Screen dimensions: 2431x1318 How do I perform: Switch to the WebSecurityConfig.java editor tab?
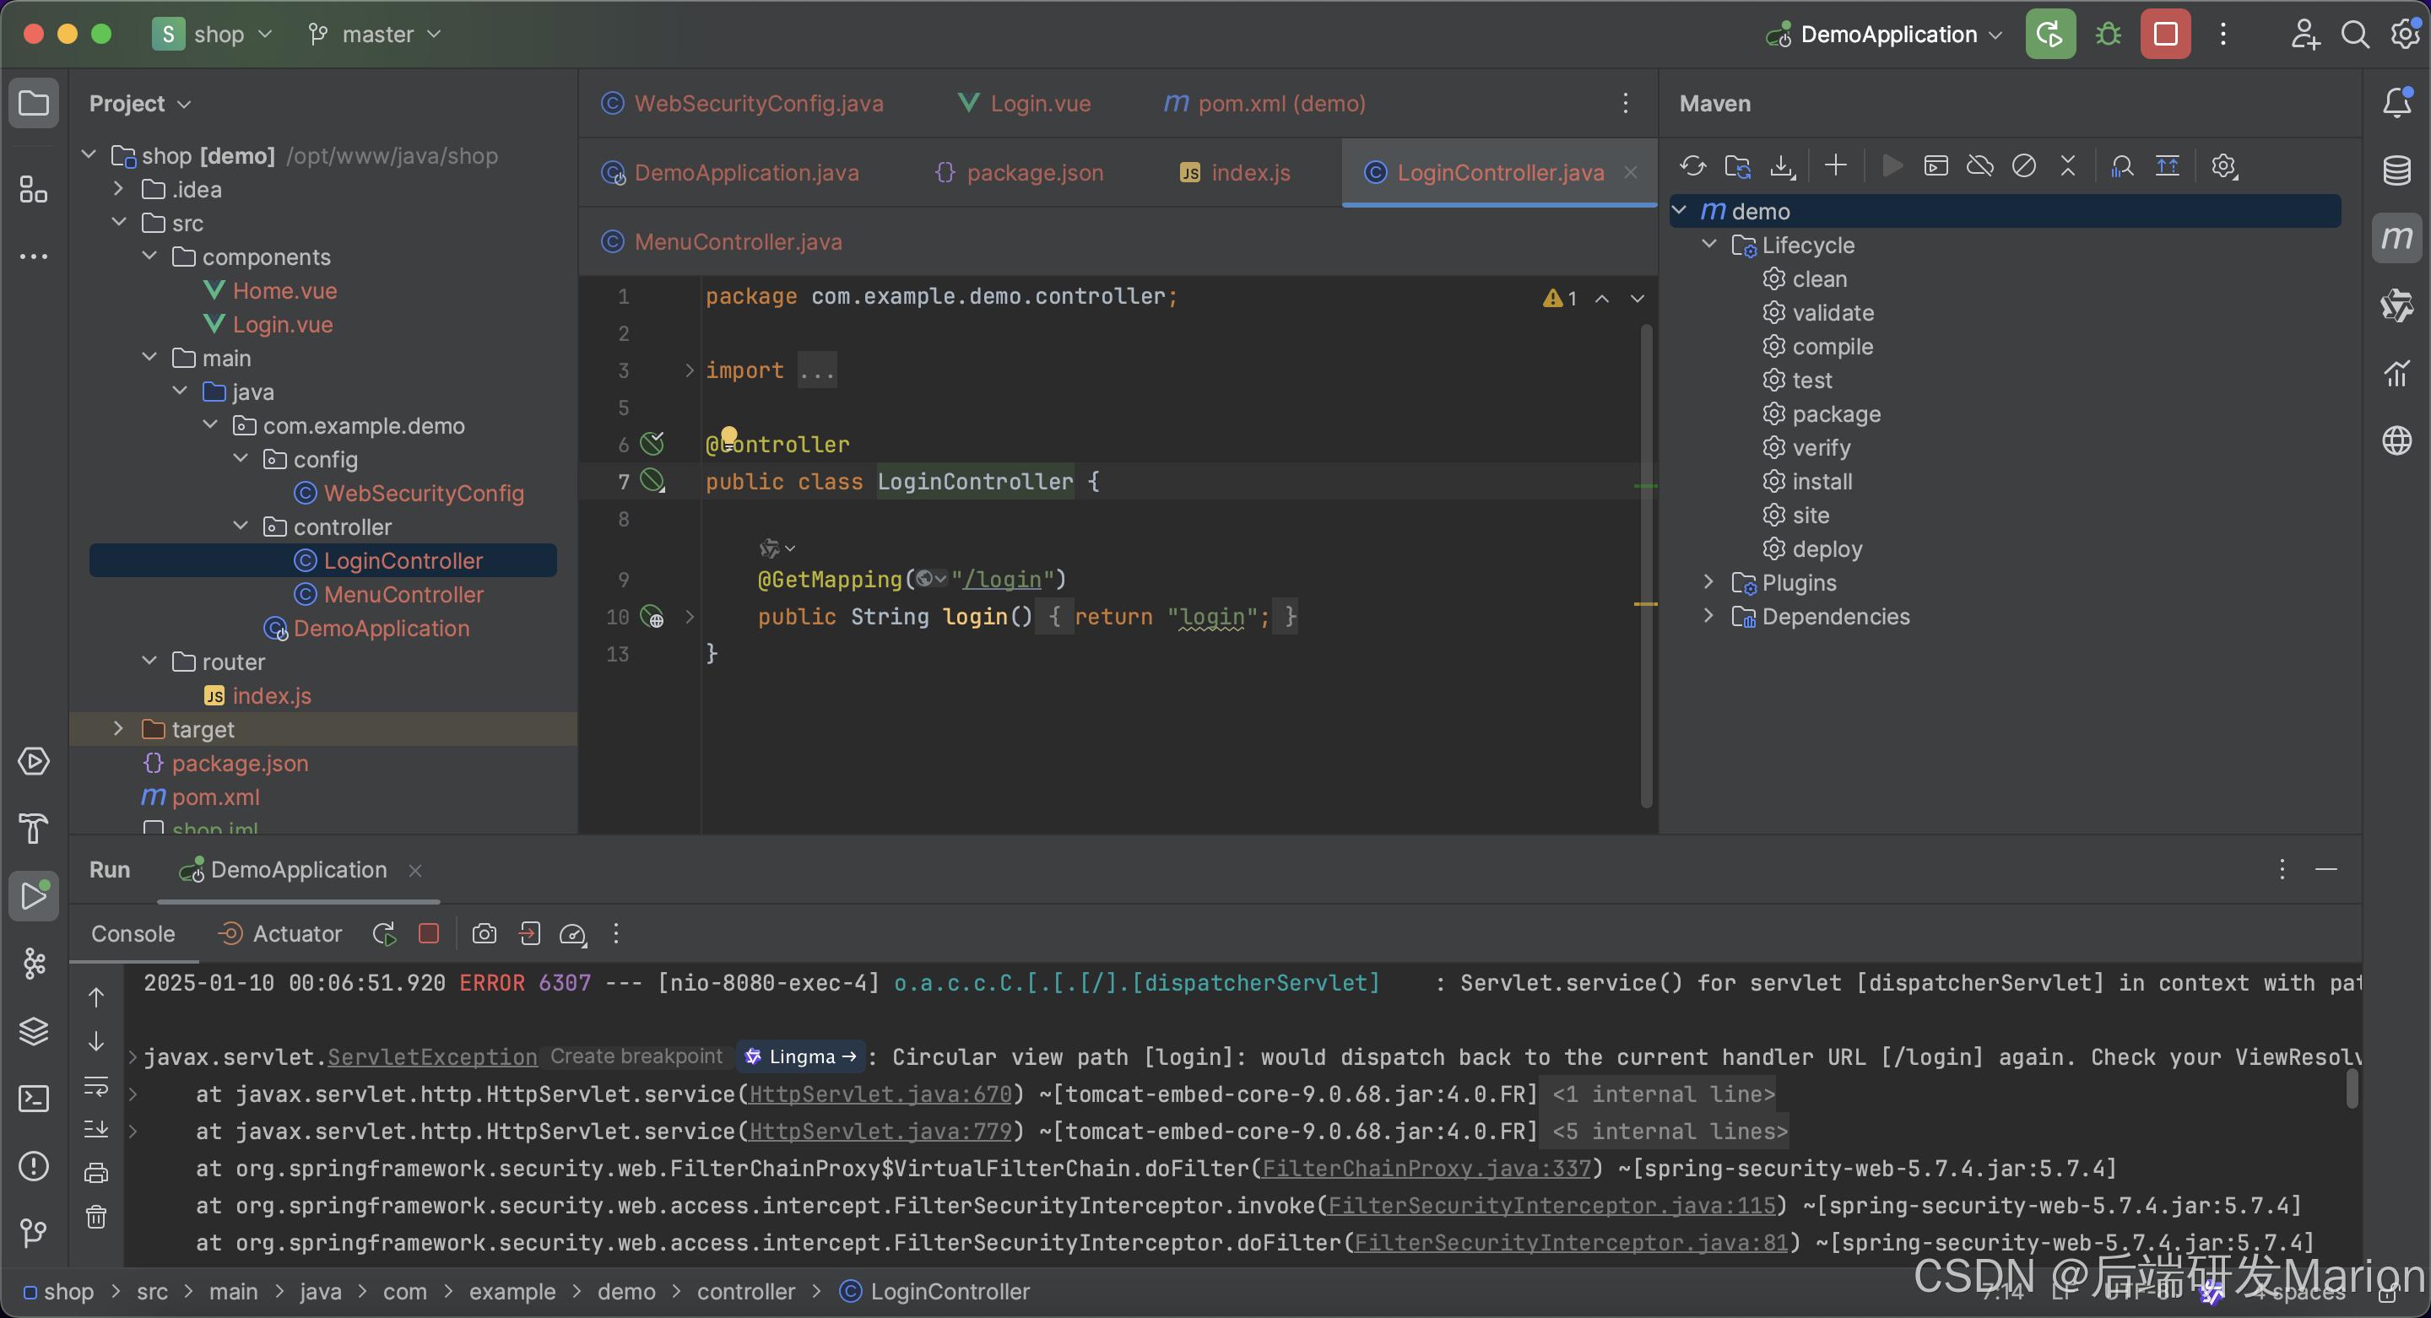pyautogui.click(x=758, y=104)
